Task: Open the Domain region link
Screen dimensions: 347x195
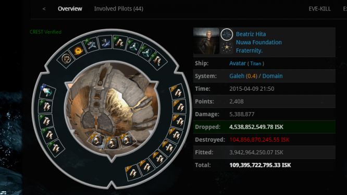Action: click(x=272, y=76)
